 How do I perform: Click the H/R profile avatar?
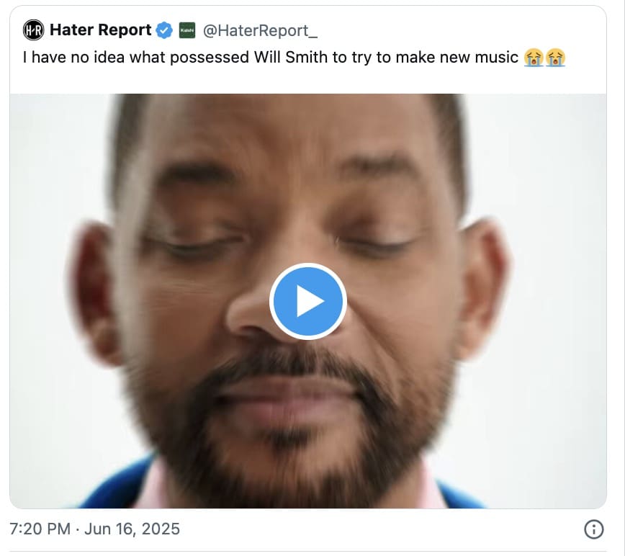(x=32, y=30)
